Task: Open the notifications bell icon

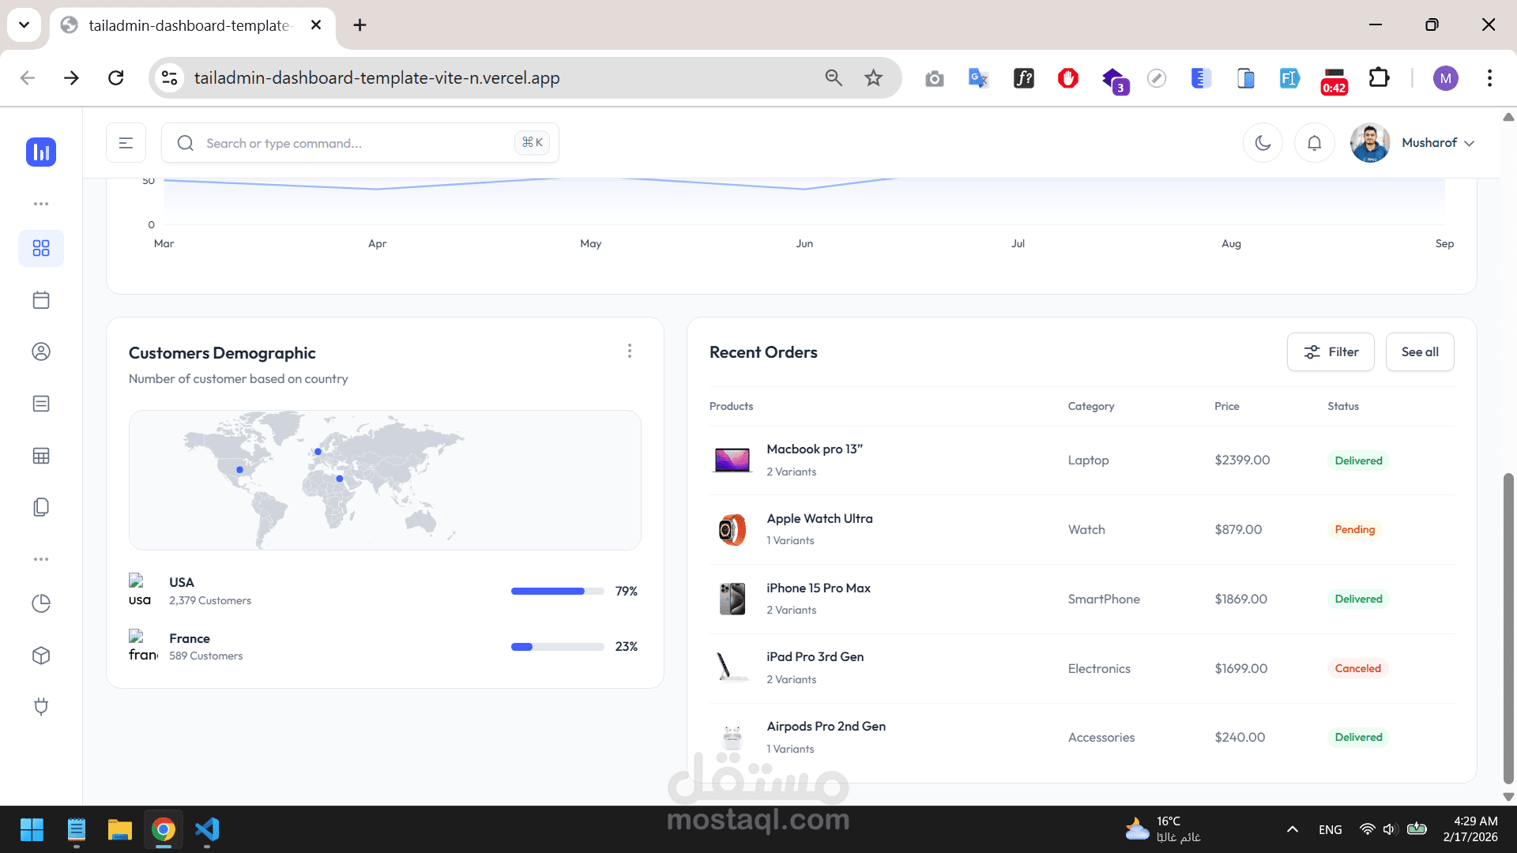Action: (x=1314, y=143)
